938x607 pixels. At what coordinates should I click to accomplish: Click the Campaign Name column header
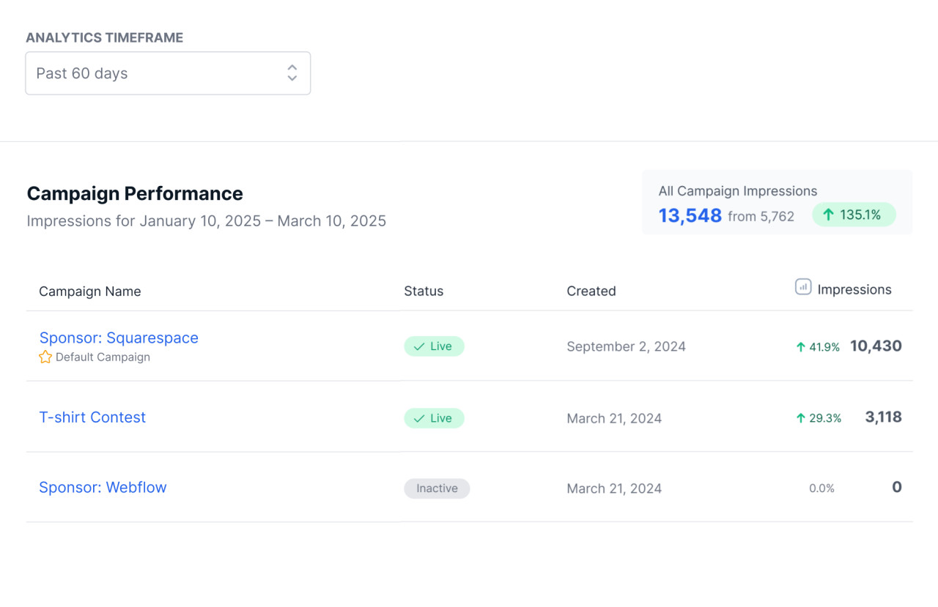[89, 291]
